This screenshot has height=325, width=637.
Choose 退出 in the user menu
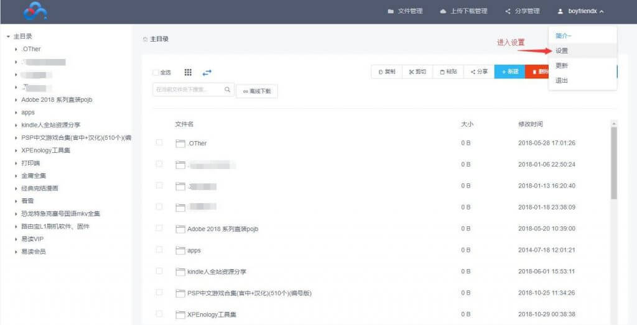click(562, 81)
